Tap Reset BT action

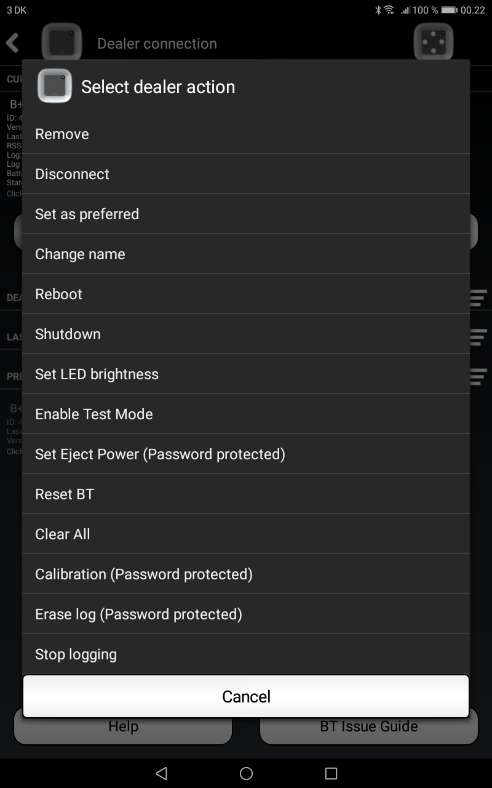click(x=246, y=494)
